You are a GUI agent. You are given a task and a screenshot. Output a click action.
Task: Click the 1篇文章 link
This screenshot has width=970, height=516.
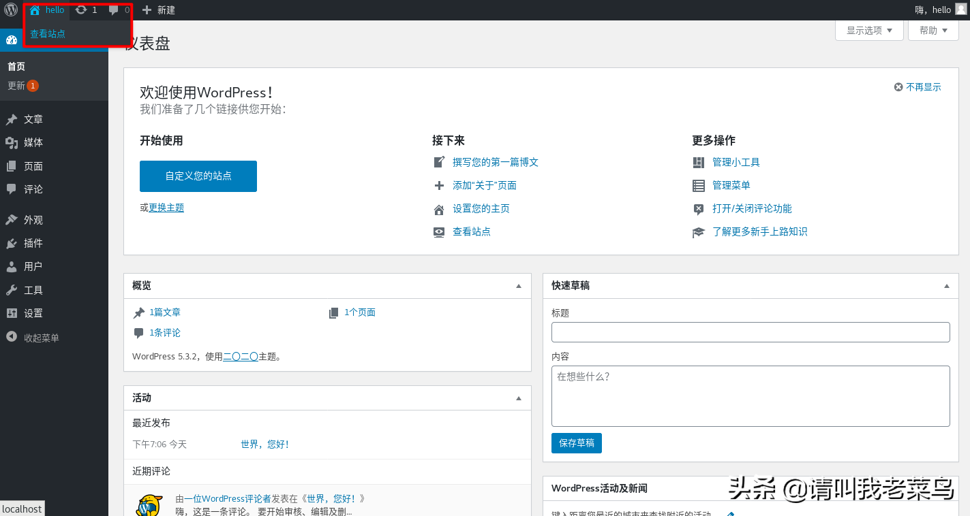coord(165,312)
